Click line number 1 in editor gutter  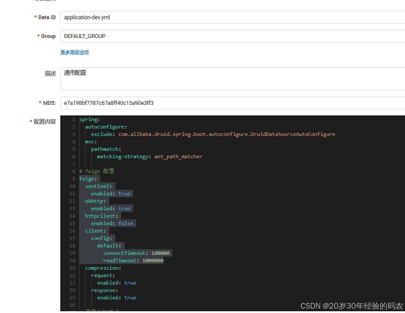[73, 119]
